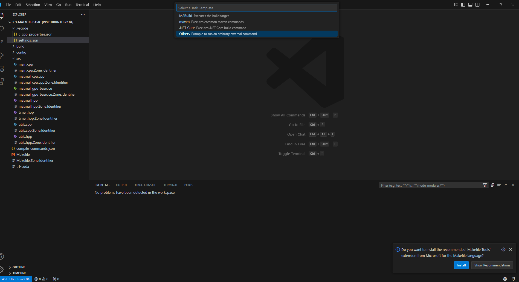Expand the TIMELINE section
Image resolution: width=519 pixels, height=282 pixels.
[x=19, y=273]
